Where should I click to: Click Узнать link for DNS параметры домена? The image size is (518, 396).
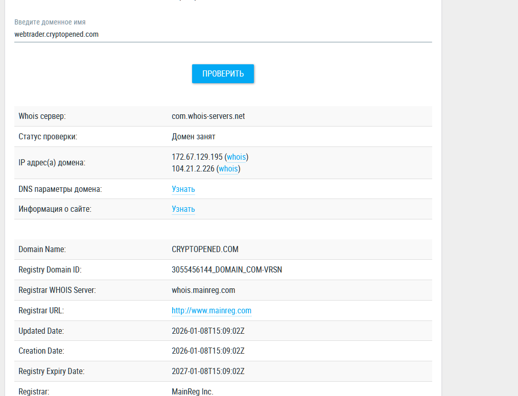183,189
